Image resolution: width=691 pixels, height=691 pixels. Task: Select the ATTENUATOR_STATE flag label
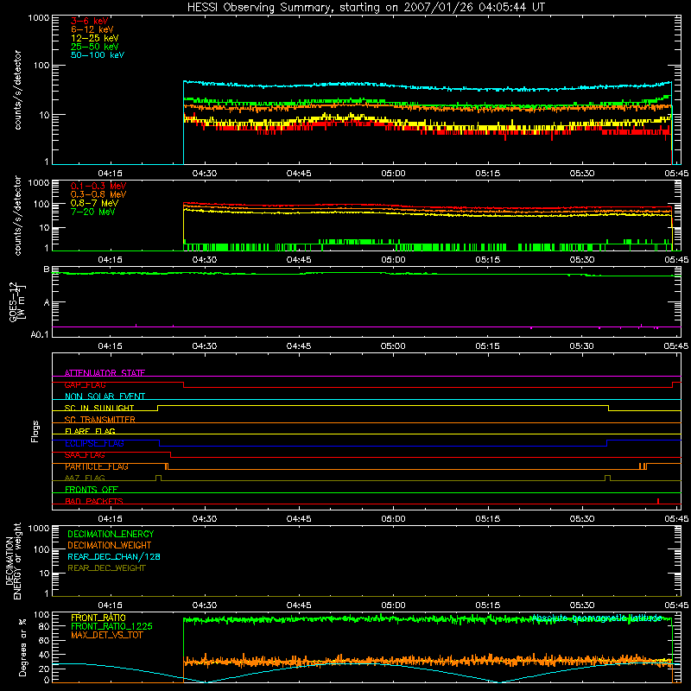point(105,373)
